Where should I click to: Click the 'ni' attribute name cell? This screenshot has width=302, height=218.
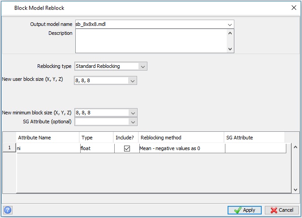[48, 148]
